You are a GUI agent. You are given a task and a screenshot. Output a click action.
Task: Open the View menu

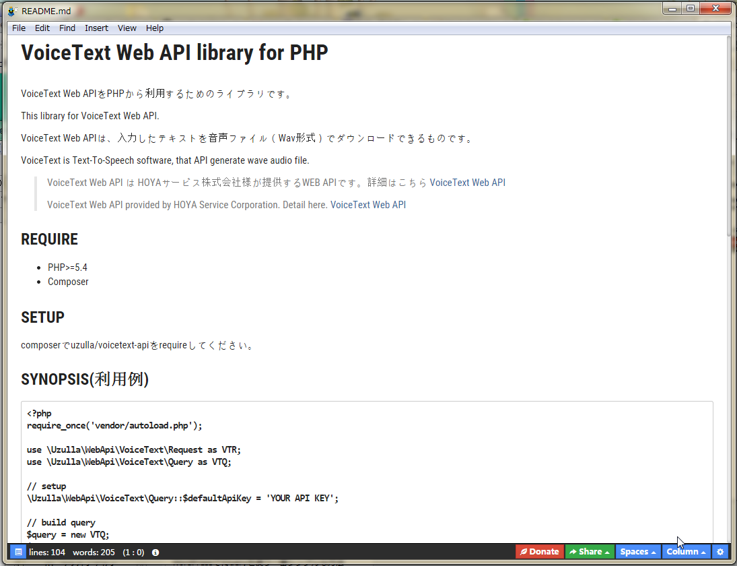point(127,28)
